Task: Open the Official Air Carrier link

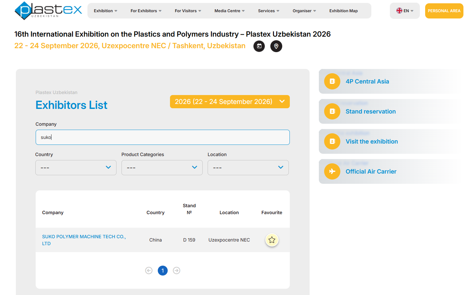Action: [x=371, y=172]
